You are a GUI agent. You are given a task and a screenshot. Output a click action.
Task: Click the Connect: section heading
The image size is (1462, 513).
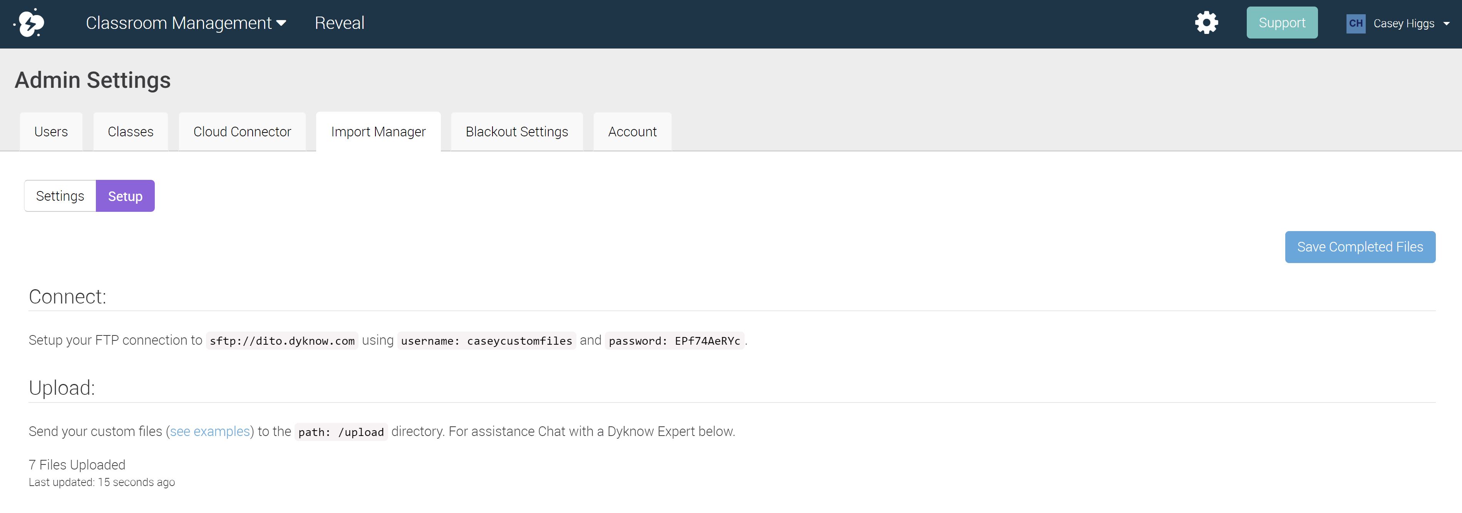tap(67, 296)
